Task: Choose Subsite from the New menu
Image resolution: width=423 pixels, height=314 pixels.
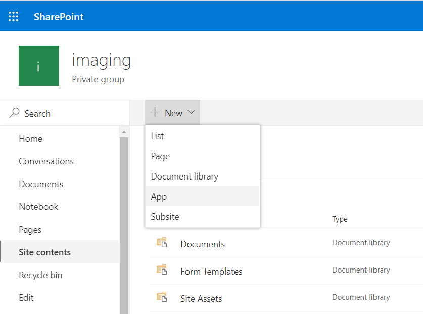Action: coord(202,216)
